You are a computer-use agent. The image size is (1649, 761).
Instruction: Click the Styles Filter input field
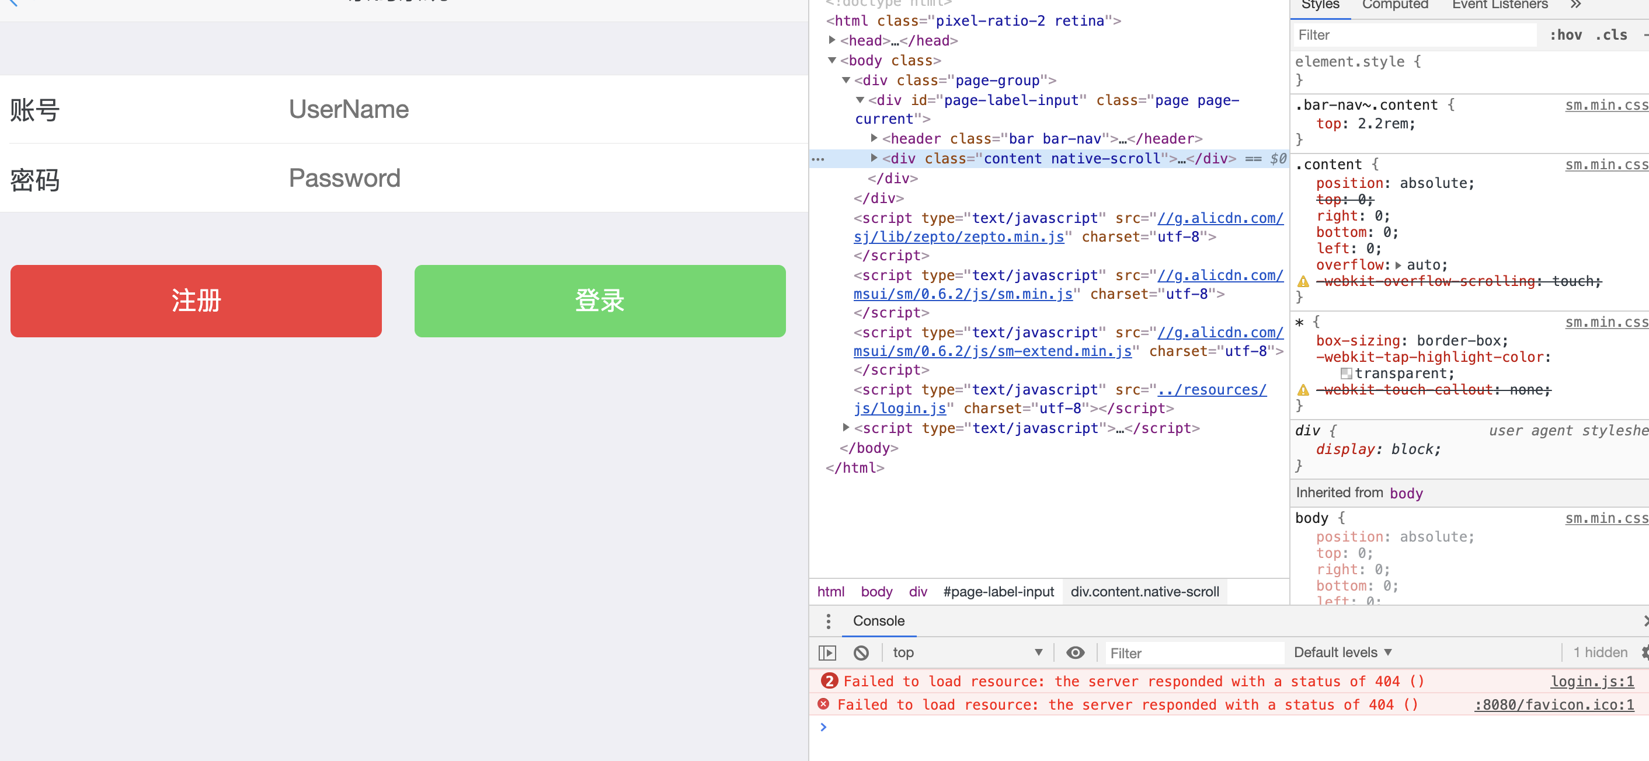(1415, 35)
